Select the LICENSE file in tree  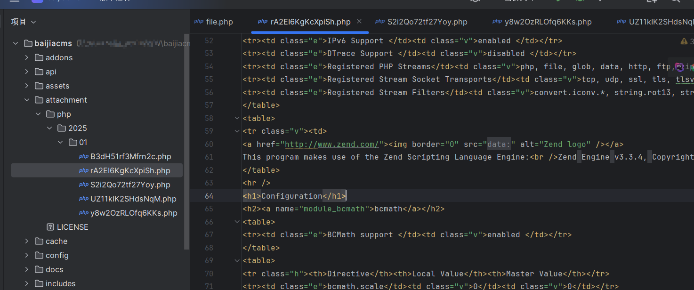(x=73, y=227)
